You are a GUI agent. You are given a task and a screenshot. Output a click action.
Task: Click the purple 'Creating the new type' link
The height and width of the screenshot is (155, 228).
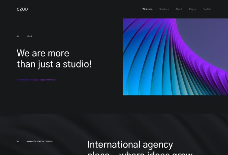coord(36,80)
